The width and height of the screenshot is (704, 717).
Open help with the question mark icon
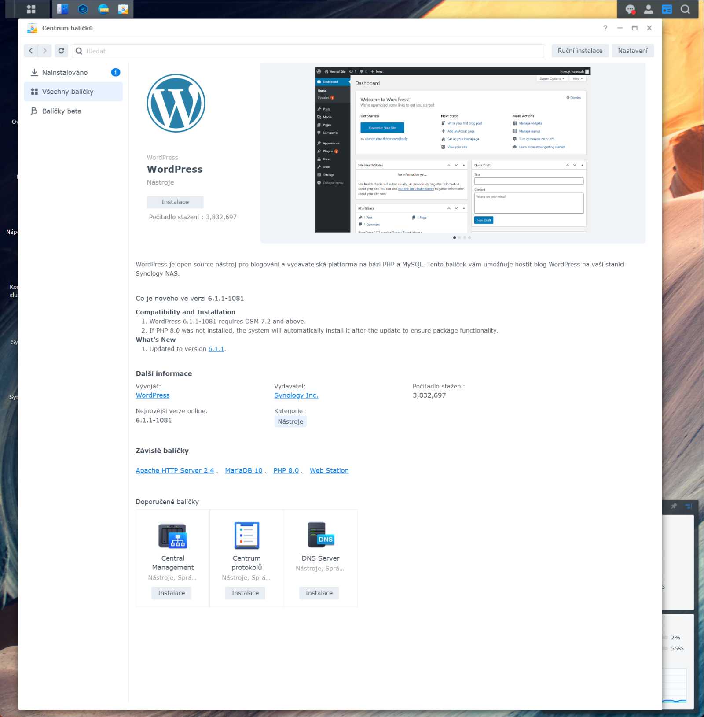605,28
